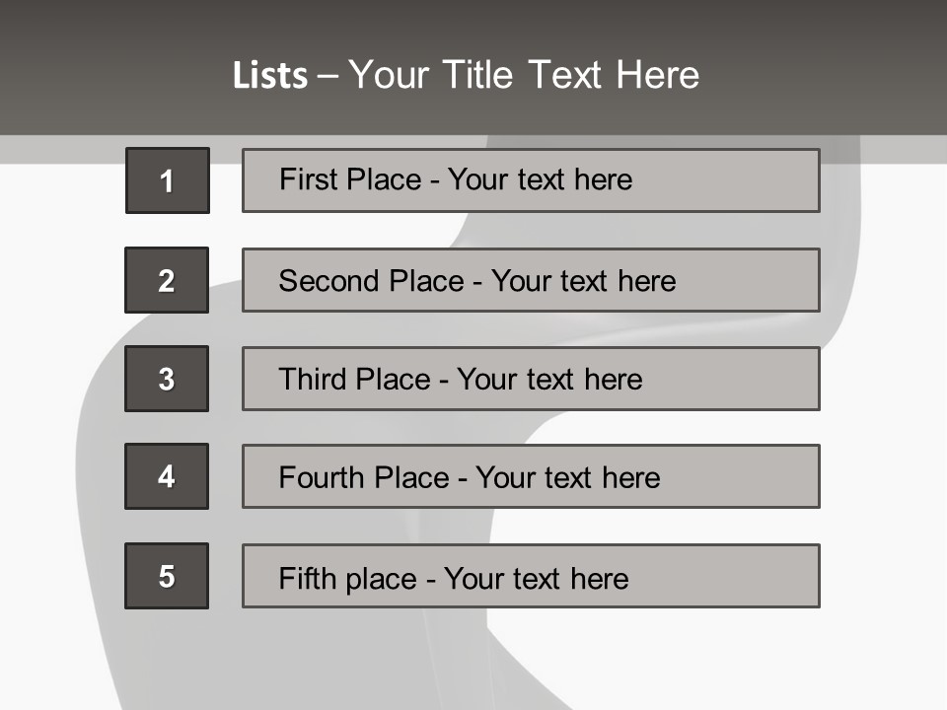Image resolution: width=947 pixels, height=710 pixels.
Task: Click the words 'Second Place' in bar
Action: [372, 281]
